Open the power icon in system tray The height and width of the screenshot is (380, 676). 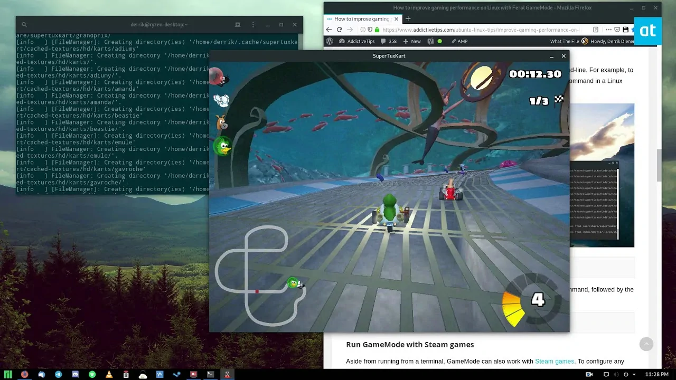(x=625, y=374)
